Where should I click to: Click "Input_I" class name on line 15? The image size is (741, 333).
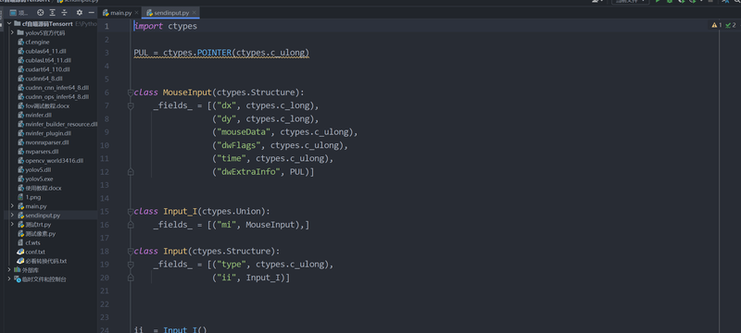tap(180, 211)
